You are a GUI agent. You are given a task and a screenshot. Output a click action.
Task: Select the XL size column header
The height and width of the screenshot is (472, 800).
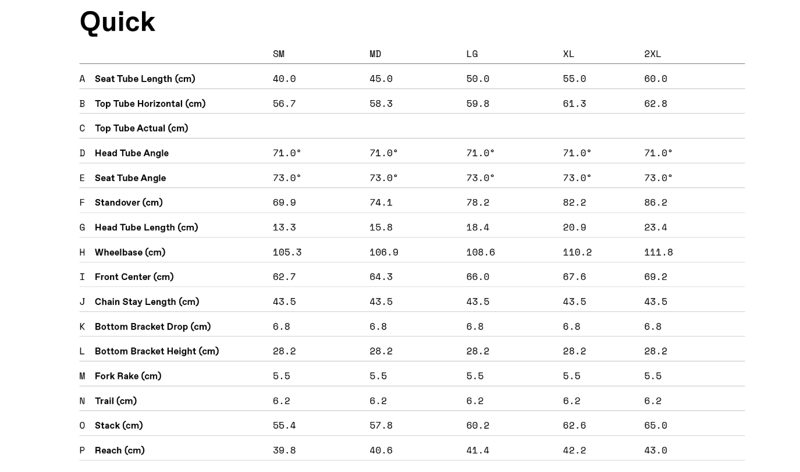coord(568,54)
